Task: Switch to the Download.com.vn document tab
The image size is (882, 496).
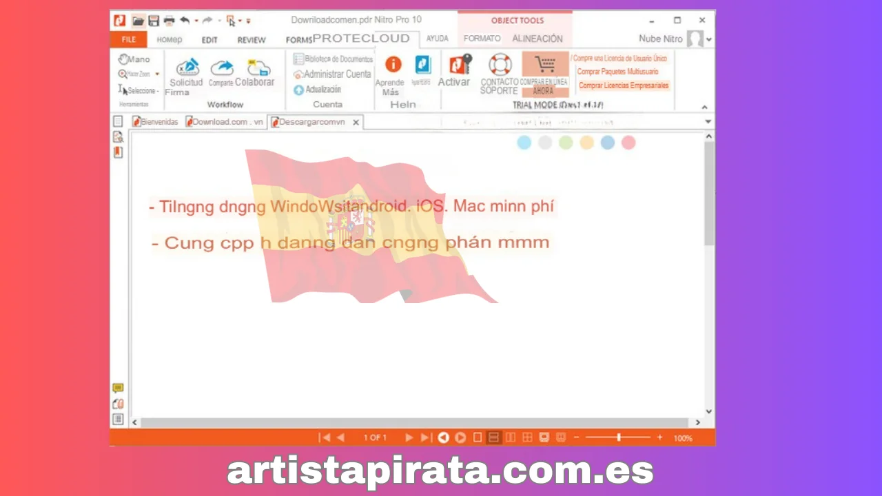Action: [x=225, y=122]
